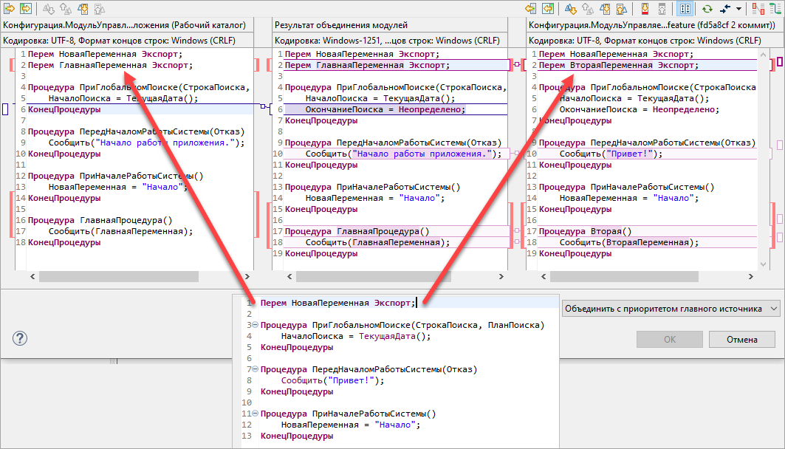
Task: Click copy current change icon in left pane toolbar
Action: click(x=10, y=9)
